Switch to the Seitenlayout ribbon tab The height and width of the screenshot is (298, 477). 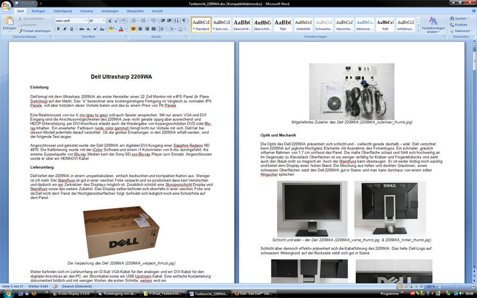click(63, 11)
